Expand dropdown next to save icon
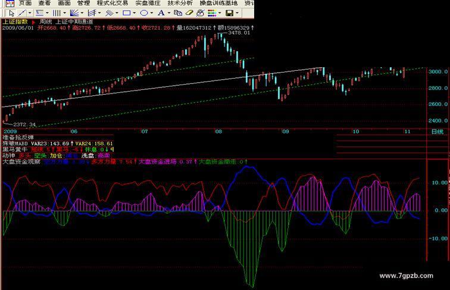 point(237,13)
